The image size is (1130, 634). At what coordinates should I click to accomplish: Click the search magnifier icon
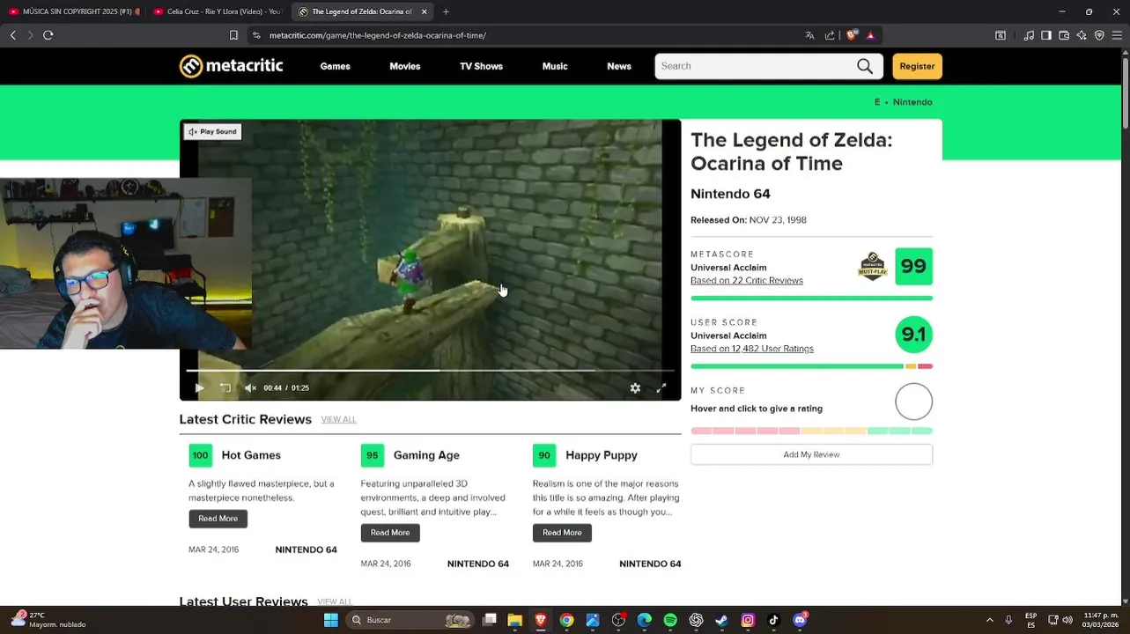point(865,66)
